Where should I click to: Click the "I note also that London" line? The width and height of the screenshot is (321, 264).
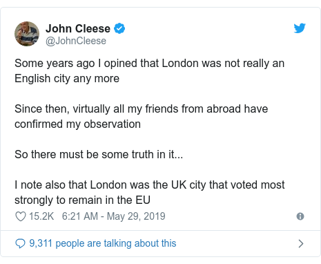pyautogui.click(x=150, y=185)
